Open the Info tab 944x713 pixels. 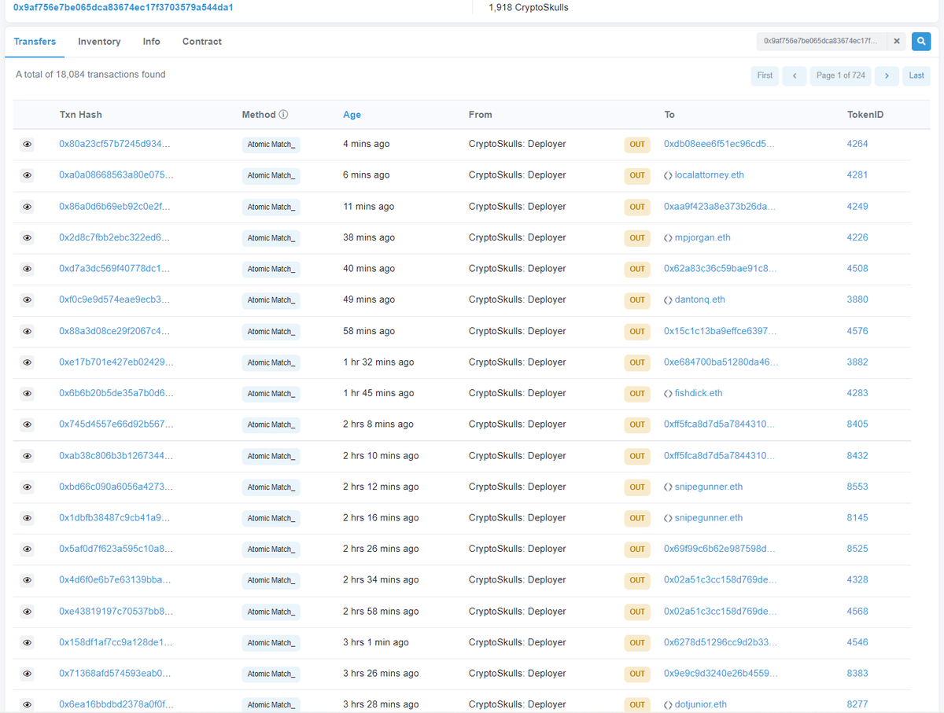click(152, 42)
